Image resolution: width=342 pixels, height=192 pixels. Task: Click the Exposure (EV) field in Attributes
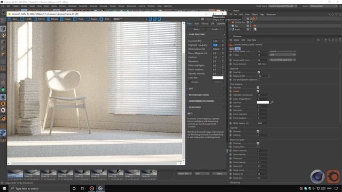coord(263,76)
